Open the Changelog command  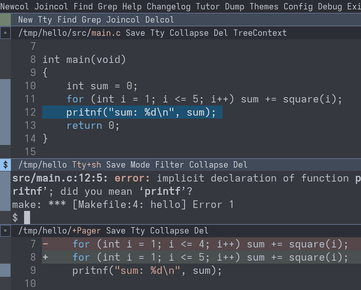169,6
